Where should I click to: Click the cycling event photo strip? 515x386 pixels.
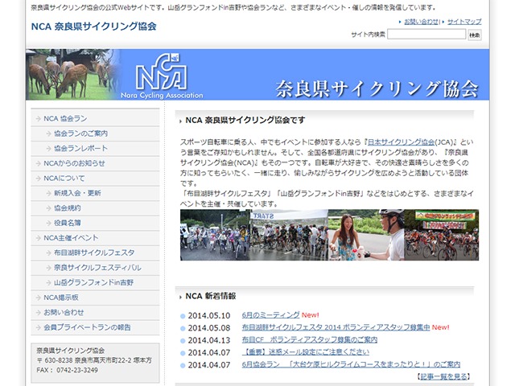click(x=329, y=235)
